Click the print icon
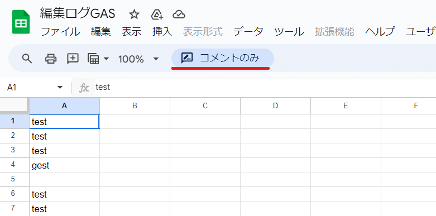The width and height of the screenshot is (436, 216). pos(51,59)
